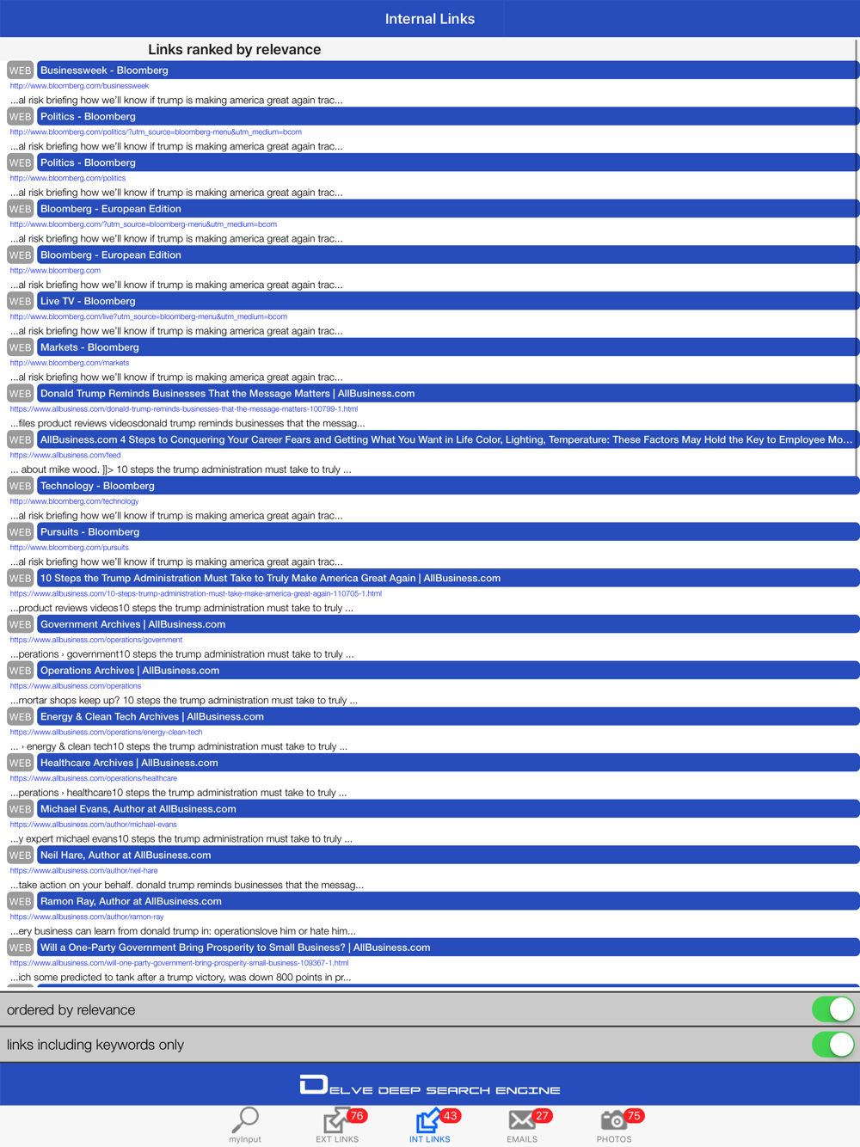Viewport: 860px width, 1147px height.
Task: Click WEB badge beside Will a One-Party Government
Action: click(20, 948)
